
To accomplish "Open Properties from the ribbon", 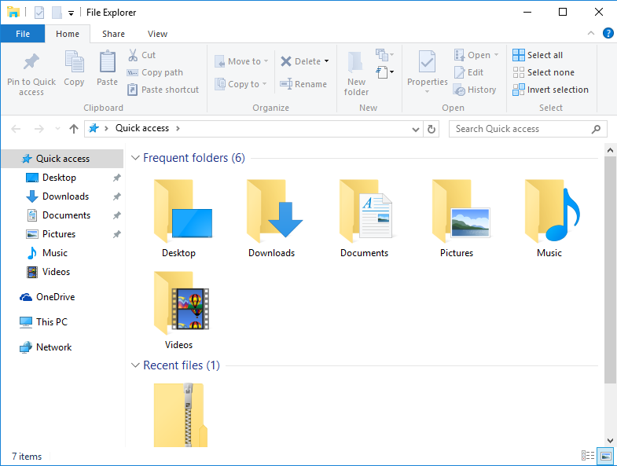I will click(427, 72).
